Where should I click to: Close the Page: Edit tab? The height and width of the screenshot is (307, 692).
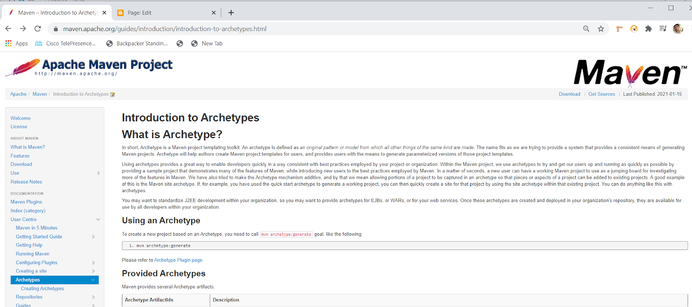click(214, 13)
